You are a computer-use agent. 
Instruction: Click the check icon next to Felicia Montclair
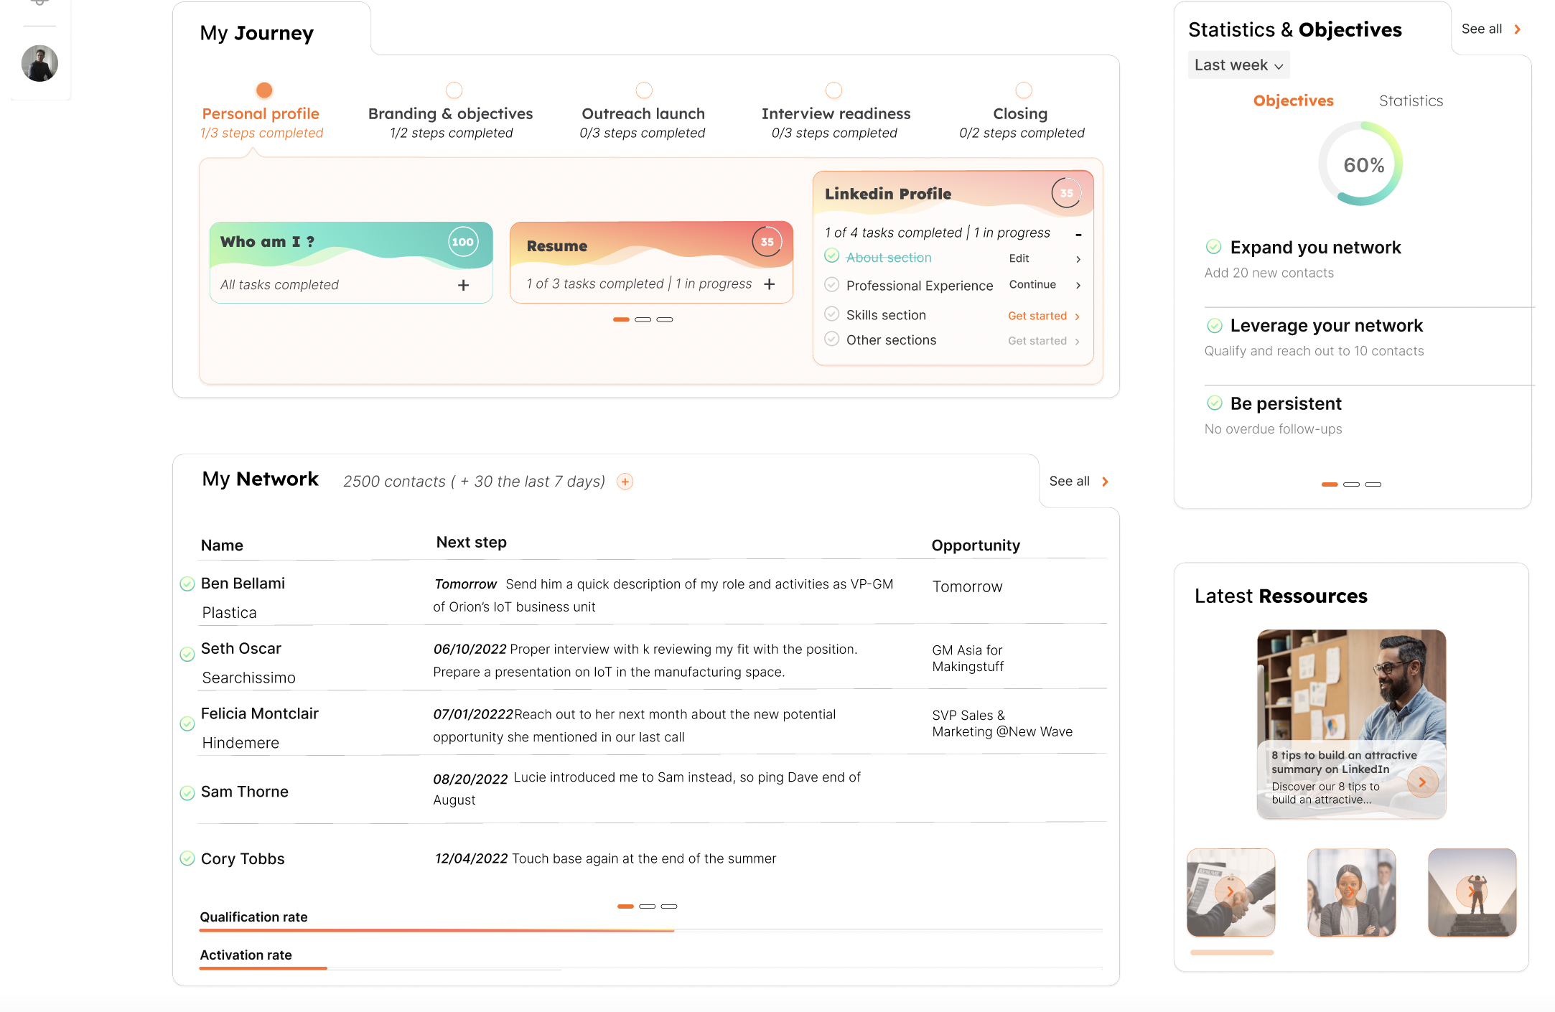tap(187, 723)
